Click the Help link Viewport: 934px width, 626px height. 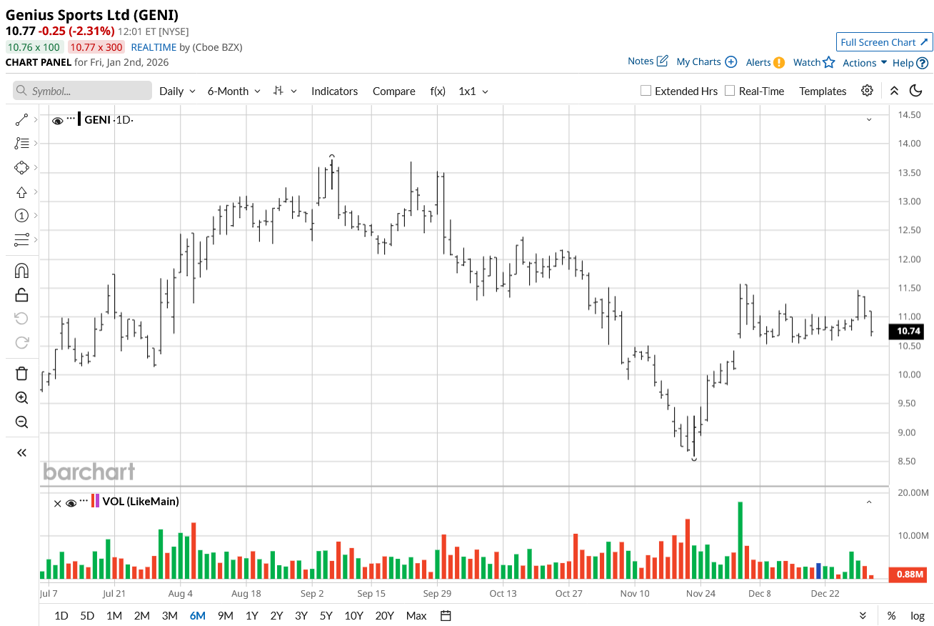point(903,63)
